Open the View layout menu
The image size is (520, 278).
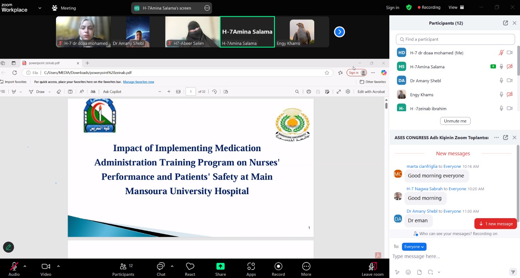(x=456, y=7)
